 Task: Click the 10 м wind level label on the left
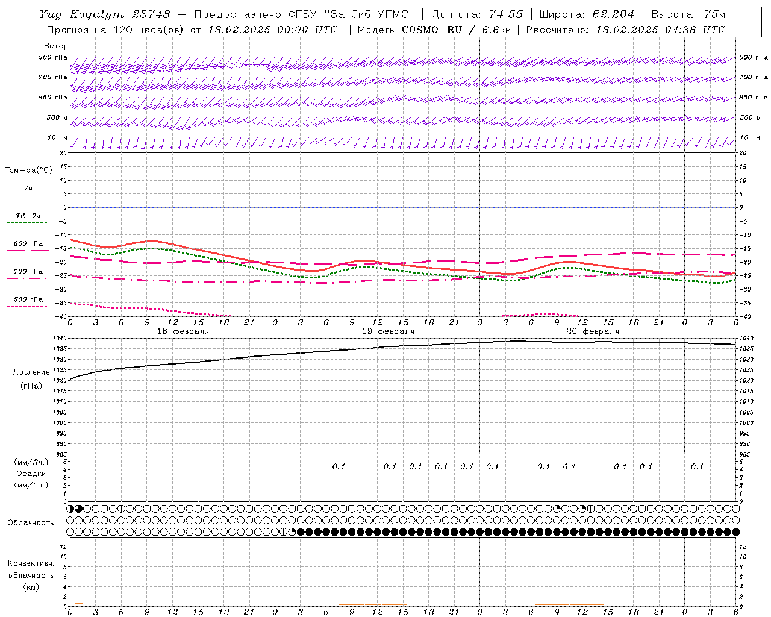click(x=58, y=138)
